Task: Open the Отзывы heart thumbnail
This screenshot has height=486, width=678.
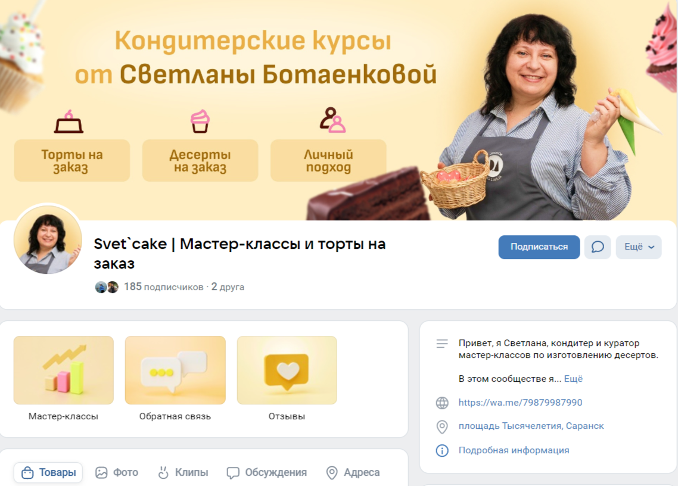Action: [x=287, y=370]
